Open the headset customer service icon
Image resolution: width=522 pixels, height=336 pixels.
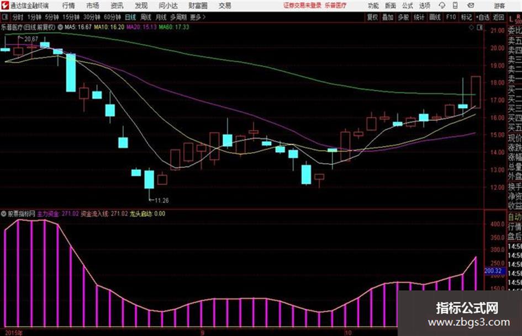(x=442, y=6)
